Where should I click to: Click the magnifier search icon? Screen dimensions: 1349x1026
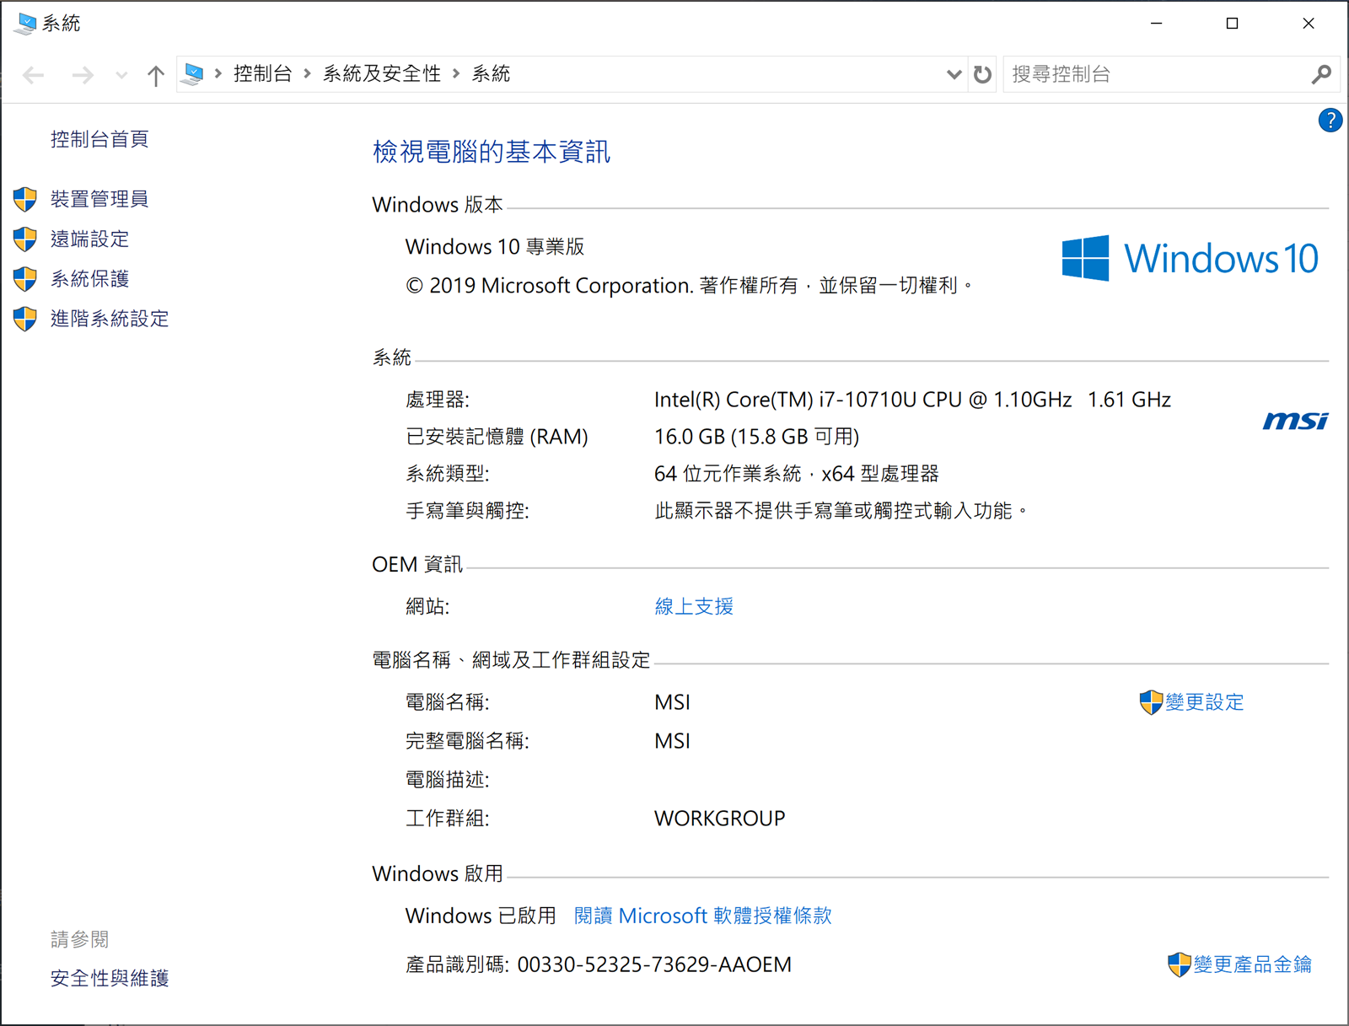click(1321, 74)
